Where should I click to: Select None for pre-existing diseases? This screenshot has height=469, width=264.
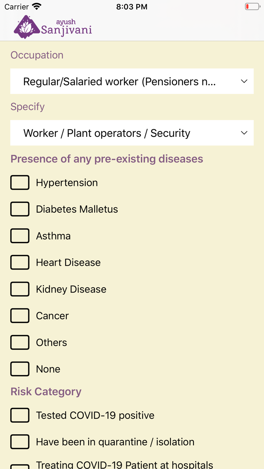pos(20,369)
